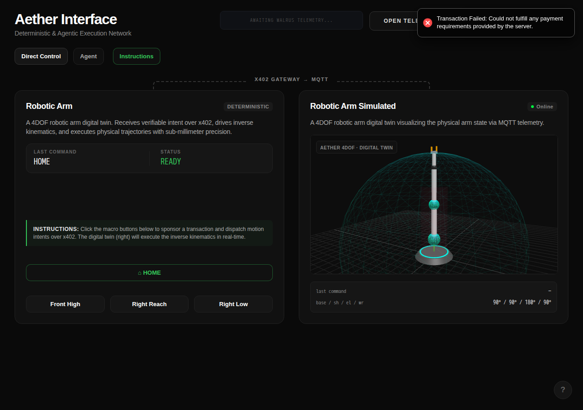583x410 pixels.
Task: Click the READY status value
Action: tap(171, 162)
